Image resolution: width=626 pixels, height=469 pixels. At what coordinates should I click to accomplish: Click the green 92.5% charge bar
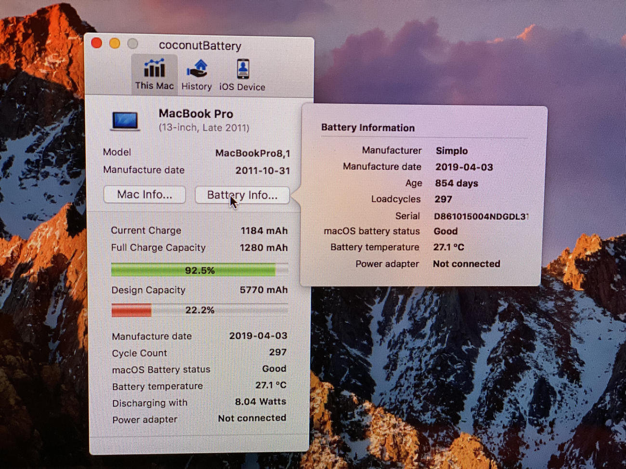click(199, 270)
